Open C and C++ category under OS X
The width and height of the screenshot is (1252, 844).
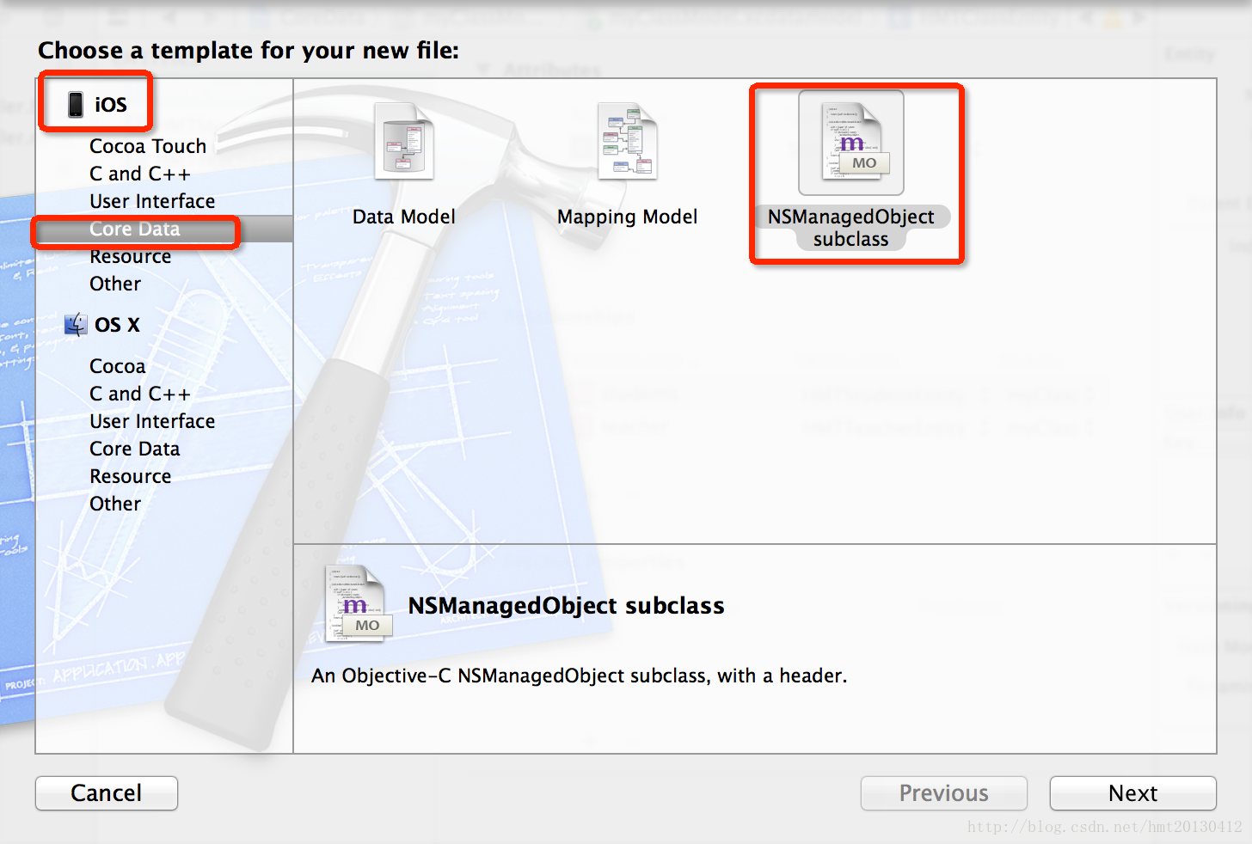(140, 394)
